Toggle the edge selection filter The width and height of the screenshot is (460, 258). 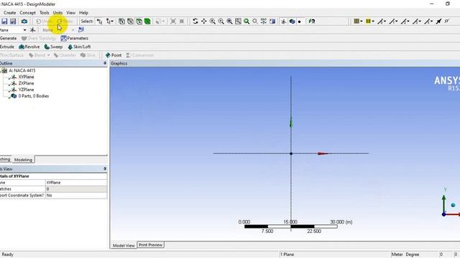(x=130, y=21)
